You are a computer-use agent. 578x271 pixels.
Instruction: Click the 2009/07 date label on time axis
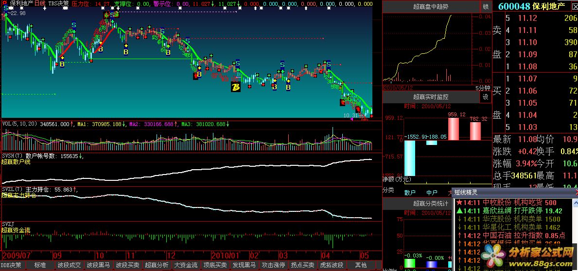pyautogui.click(x=16, y=255)
